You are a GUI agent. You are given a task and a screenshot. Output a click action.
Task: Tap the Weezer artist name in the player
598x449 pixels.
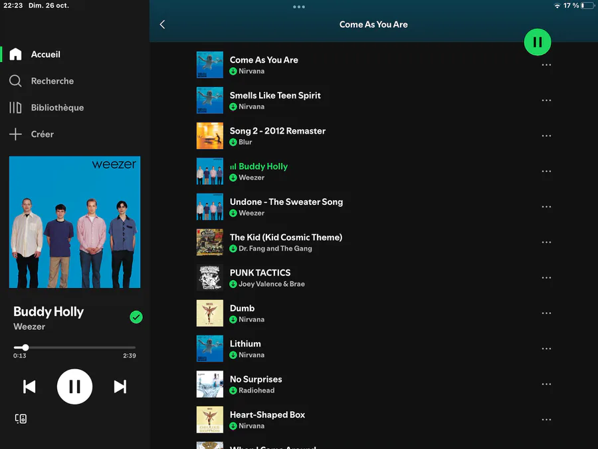29,327
